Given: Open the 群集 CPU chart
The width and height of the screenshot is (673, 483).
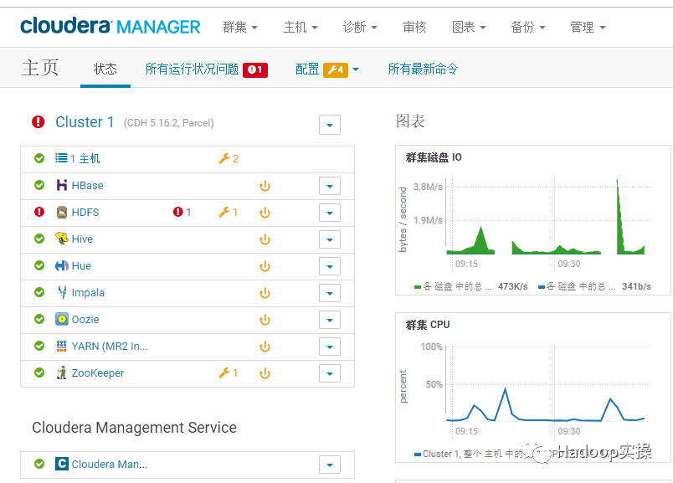Looking at the screenshot, I should tap(532, 388).
